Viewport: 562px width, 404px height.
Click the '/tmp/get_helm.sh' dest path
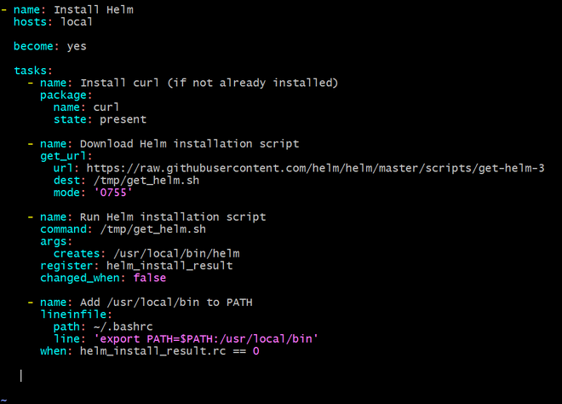tap(146, 181)
